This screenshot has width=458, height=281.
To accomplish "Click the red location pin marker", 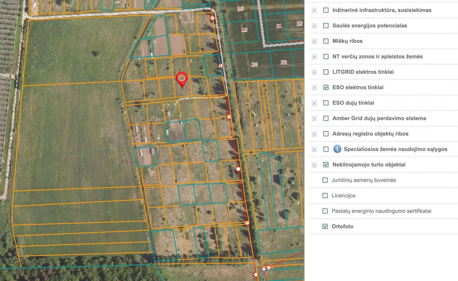I will coord(182,78).
